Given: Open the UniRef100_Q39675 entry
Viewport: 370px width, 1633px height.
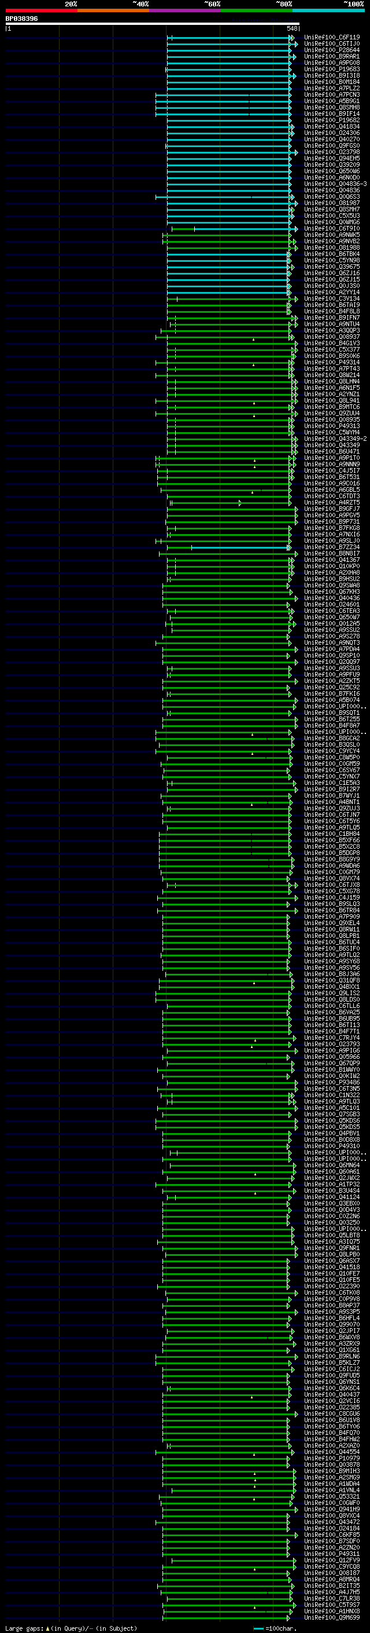Looking at the screenshot, I should [x=332, y=267].
